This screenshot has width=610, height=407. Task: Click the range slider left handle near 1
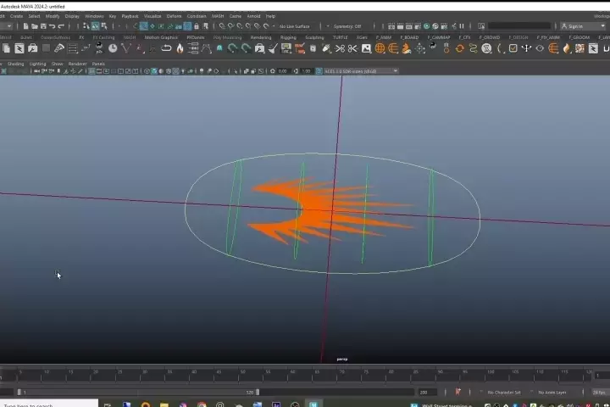[19, 393]
